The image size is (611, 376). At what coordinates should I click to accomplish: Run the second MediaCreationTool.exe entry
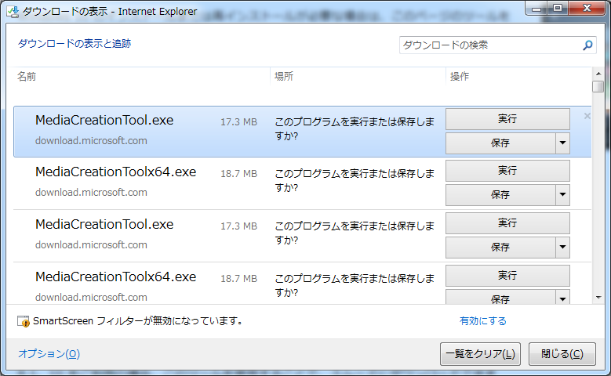coord(507,223)
